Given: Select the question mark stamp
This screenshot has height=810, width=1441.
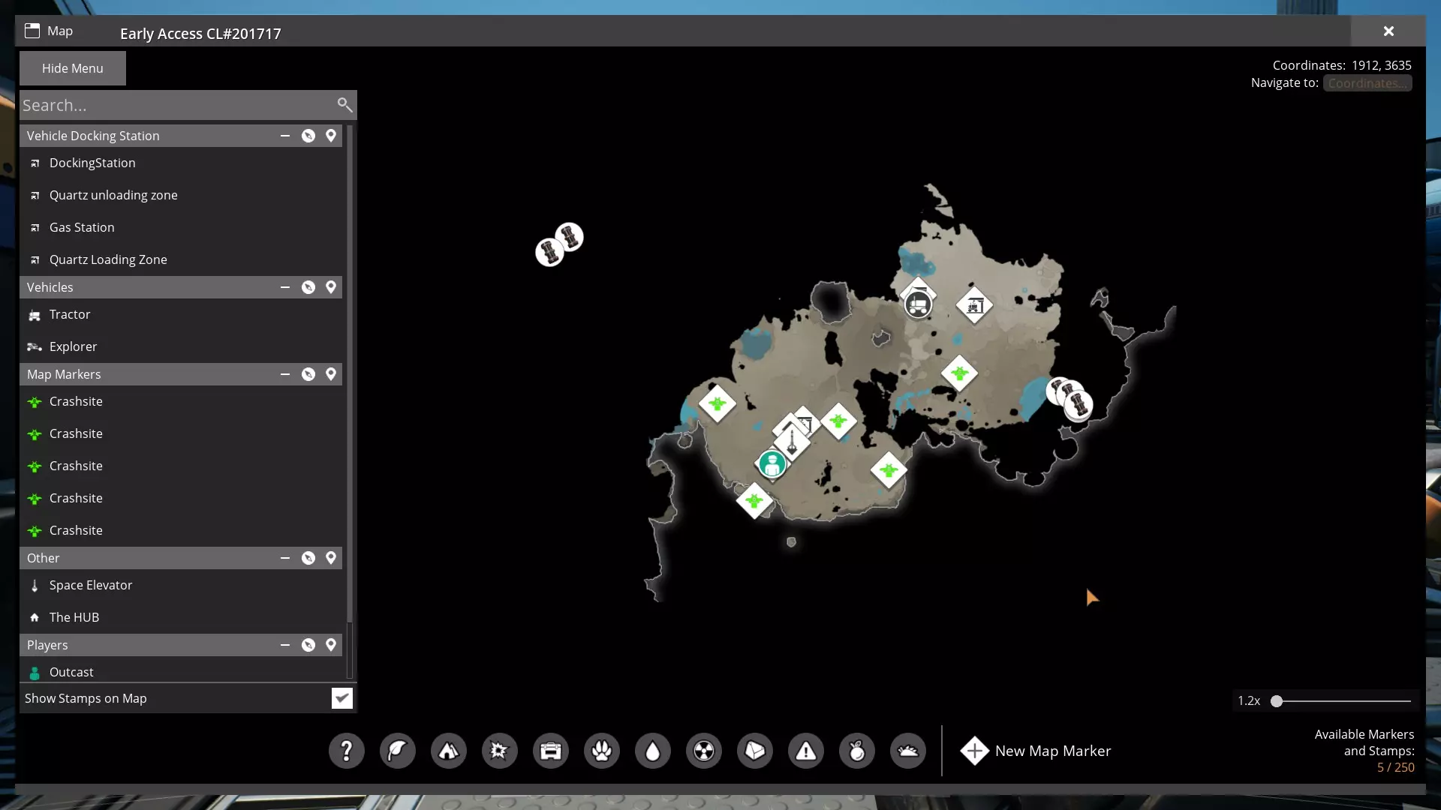Looking at the screenshot, I should click(346, 751).
